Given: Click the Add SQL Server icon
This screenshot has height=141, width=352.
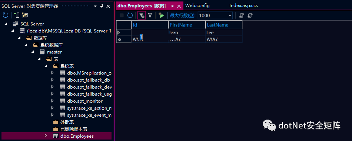Looking at the screenshot, I should coord(17,15).
